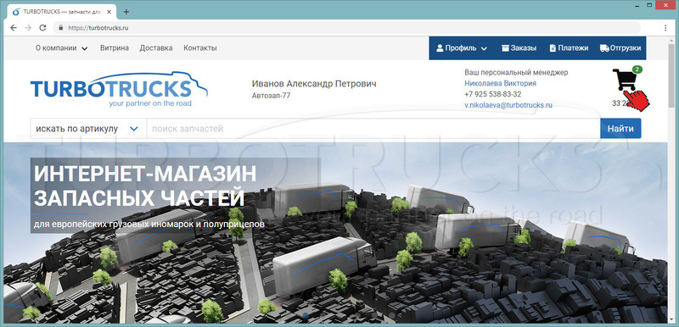Click the browser back arrow

coord(14,28)
